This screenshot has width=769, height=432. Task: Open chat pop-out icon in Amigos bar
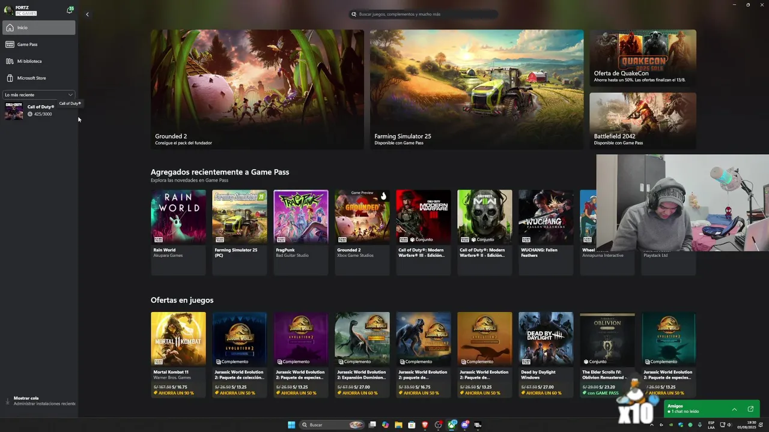tap(750, 409)
